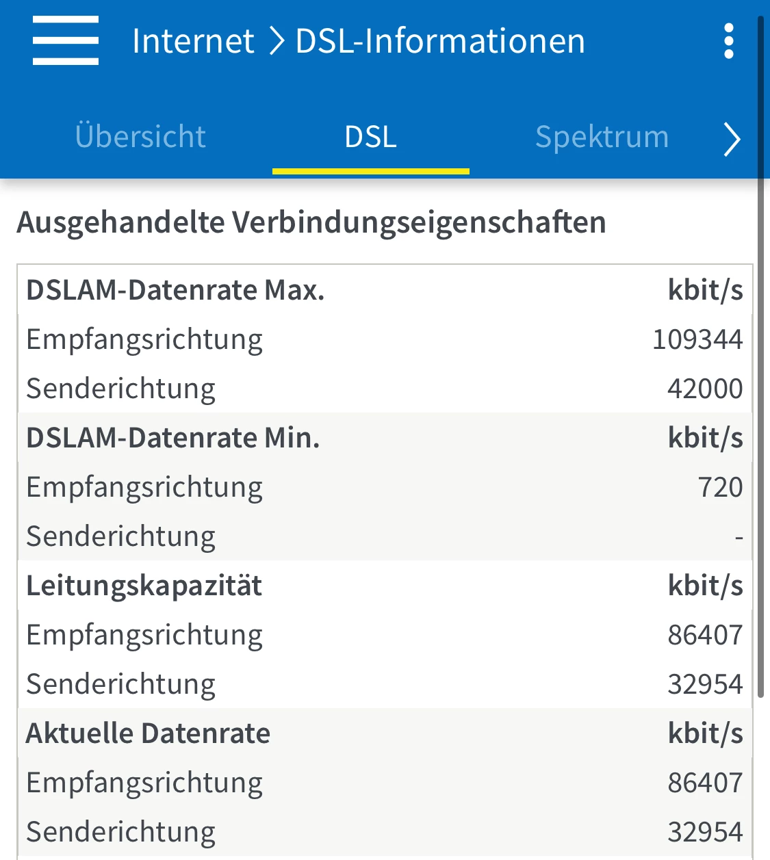Click the vertical scrollbar on the right edge

[760, 356]
